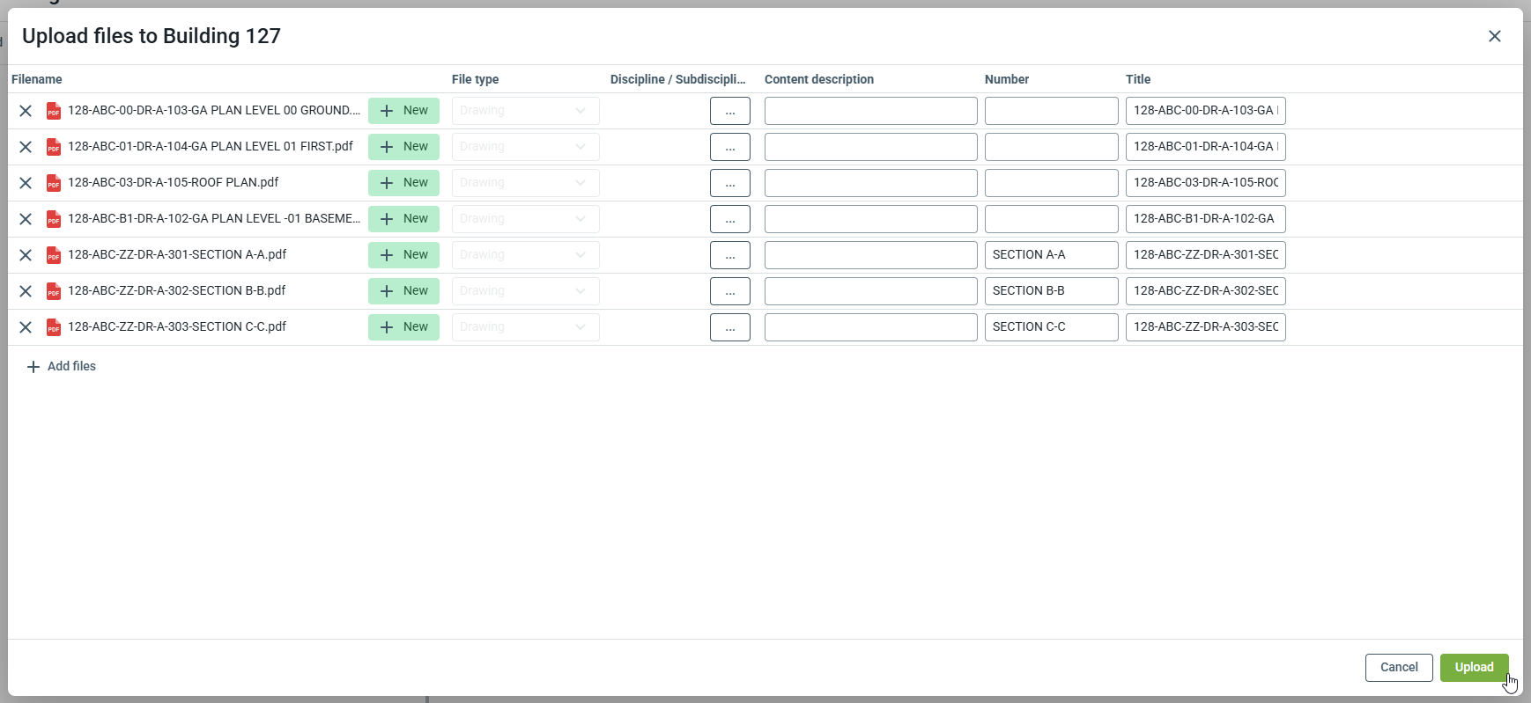Close the Upload files dialog

1494,36
